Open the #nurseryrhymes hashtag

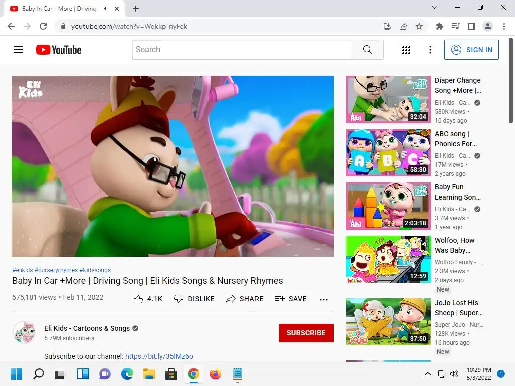pos(56,270)
